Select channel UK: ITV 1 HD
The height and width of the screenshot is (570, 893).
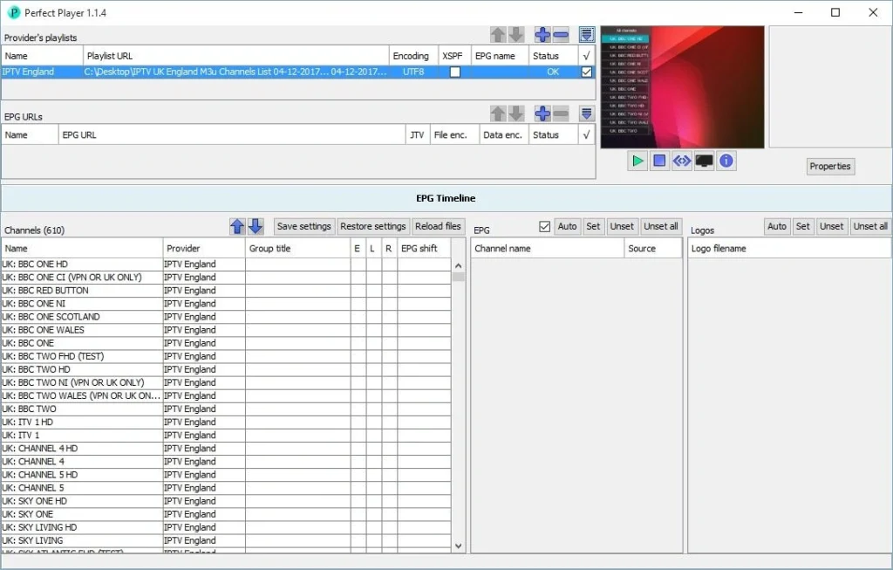(x=82, y=422)
